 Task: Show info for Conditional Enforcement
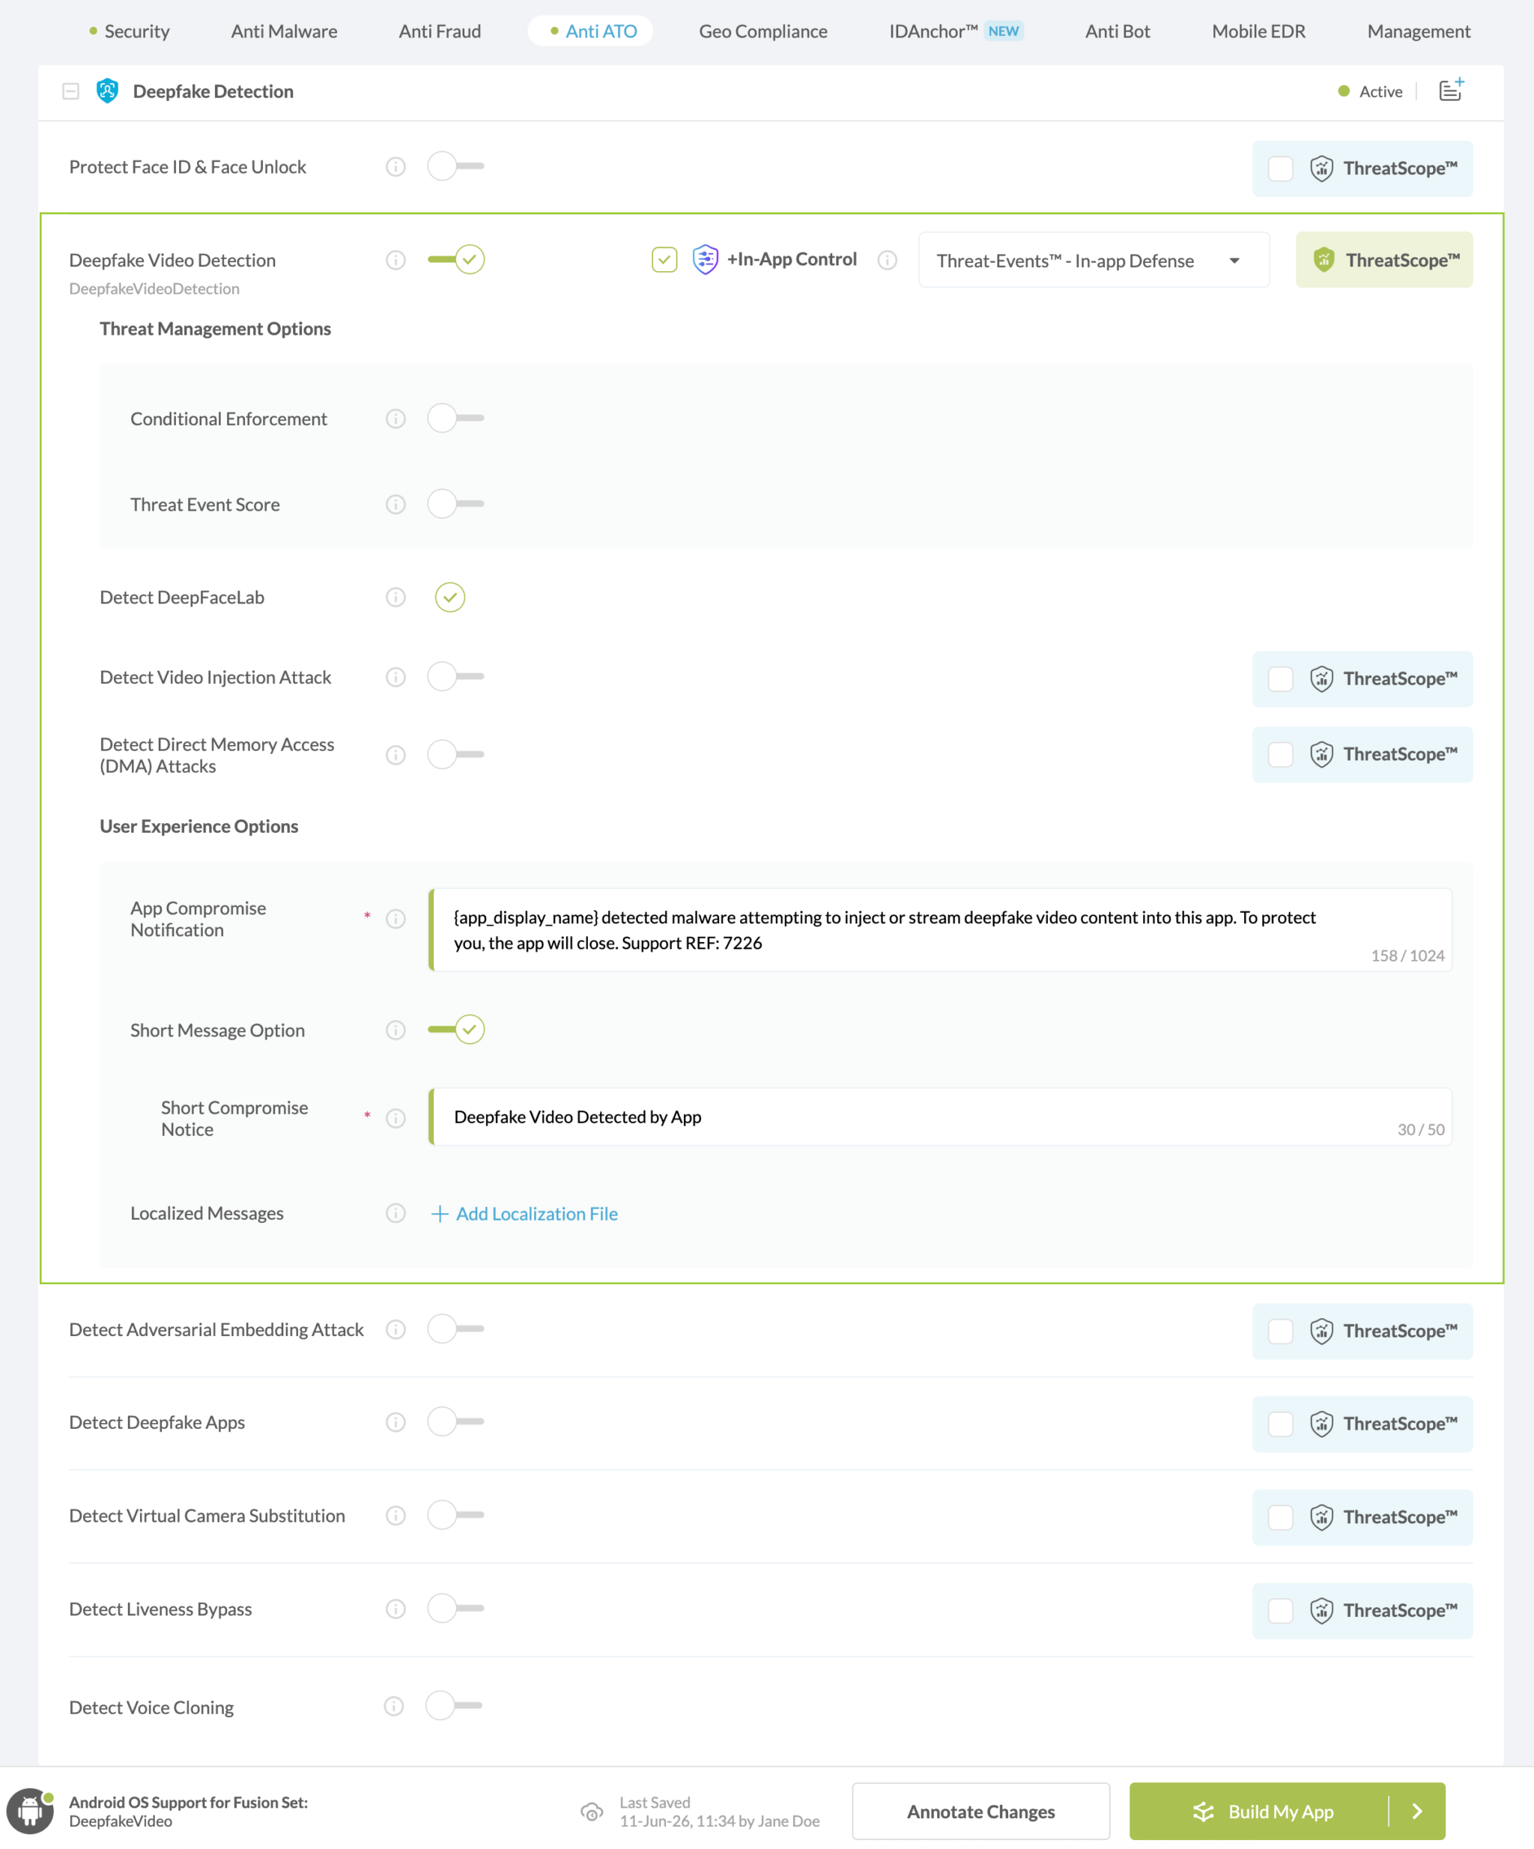(395, 418)
